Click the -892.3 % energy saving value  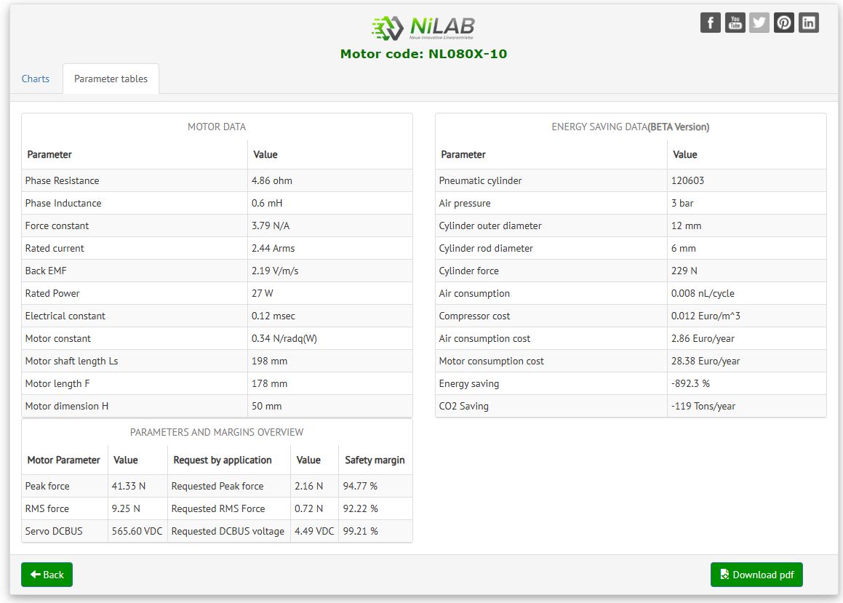click(x=690, y=383)
